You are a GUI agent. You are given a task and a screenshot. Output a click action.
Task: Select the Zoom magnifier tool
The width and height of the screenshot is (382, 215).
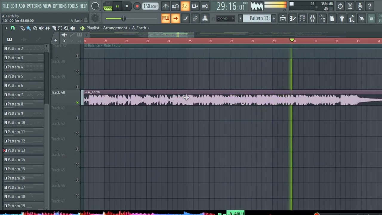coord(66,28)
